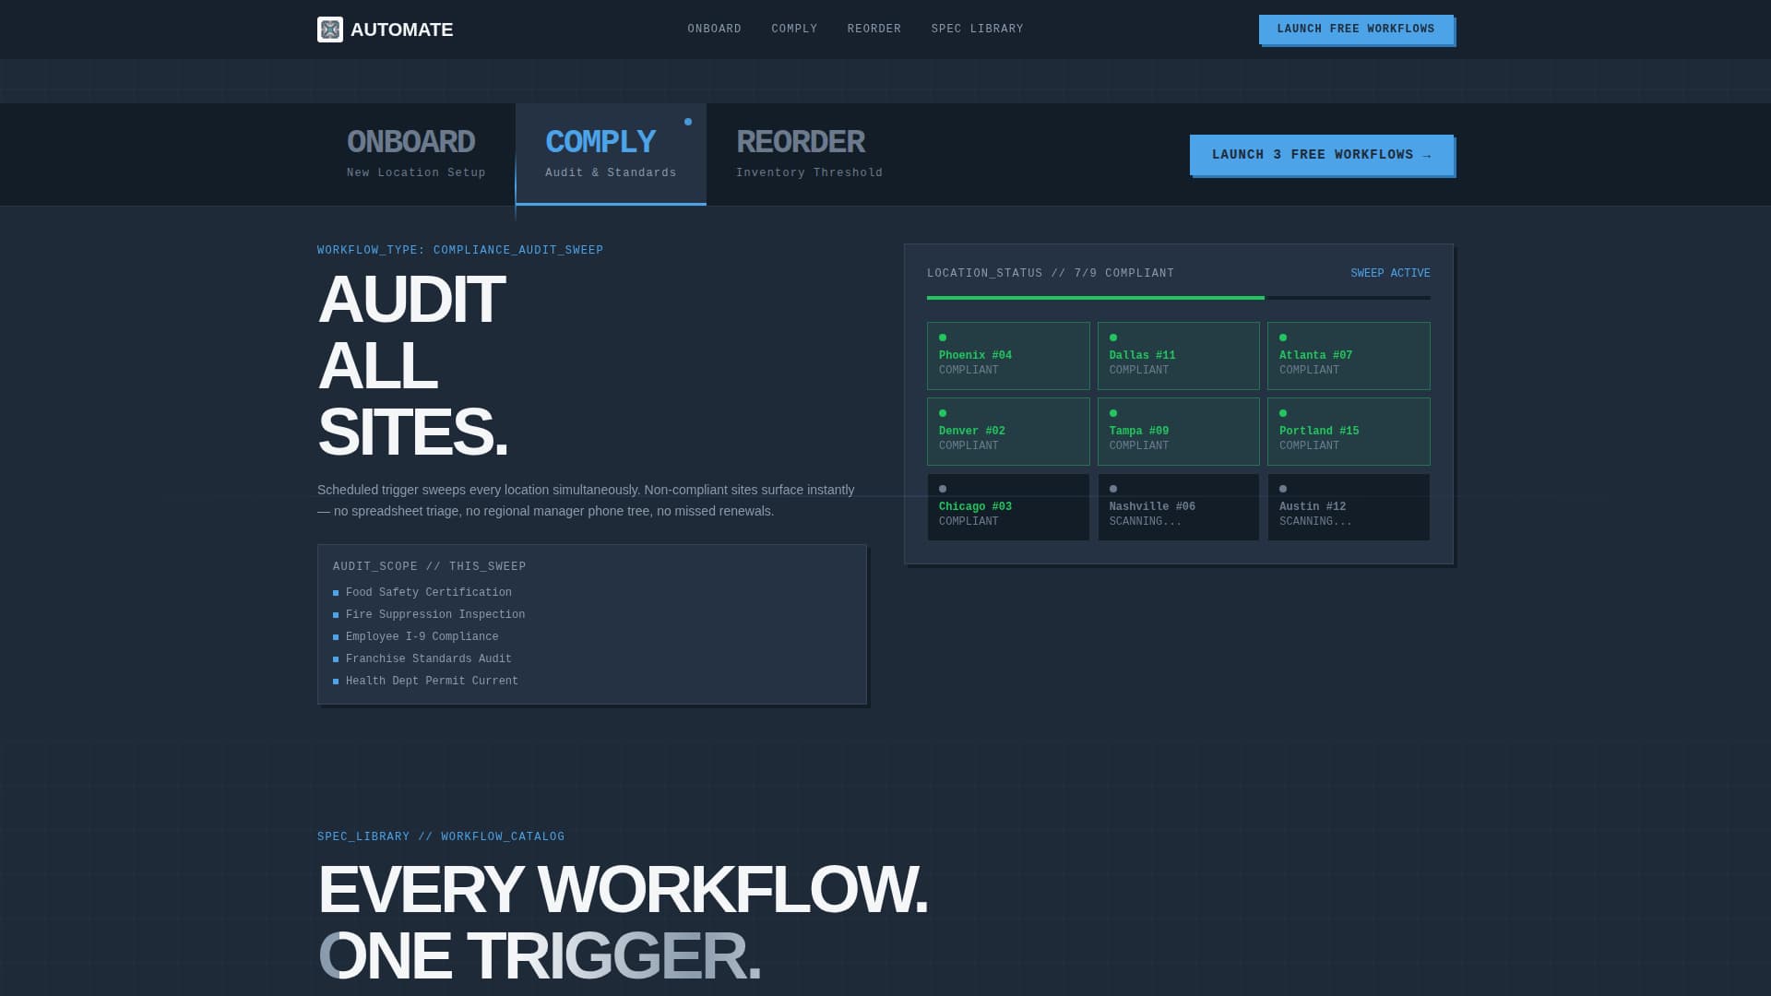Screen dimensions: 1771x996
Task: Toggle the Atlanta #07 compliance indicator
Action: point(1283,337)
